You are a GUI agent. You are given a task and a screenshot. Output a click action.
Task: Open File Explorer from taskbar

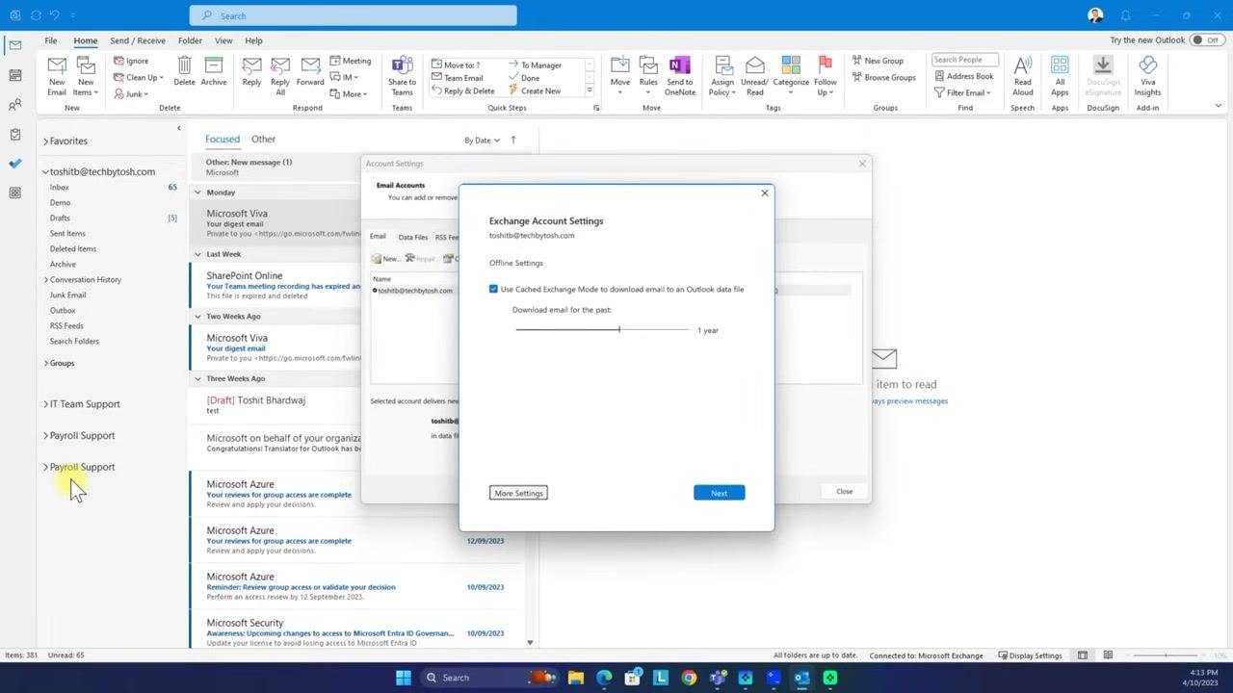576,678
